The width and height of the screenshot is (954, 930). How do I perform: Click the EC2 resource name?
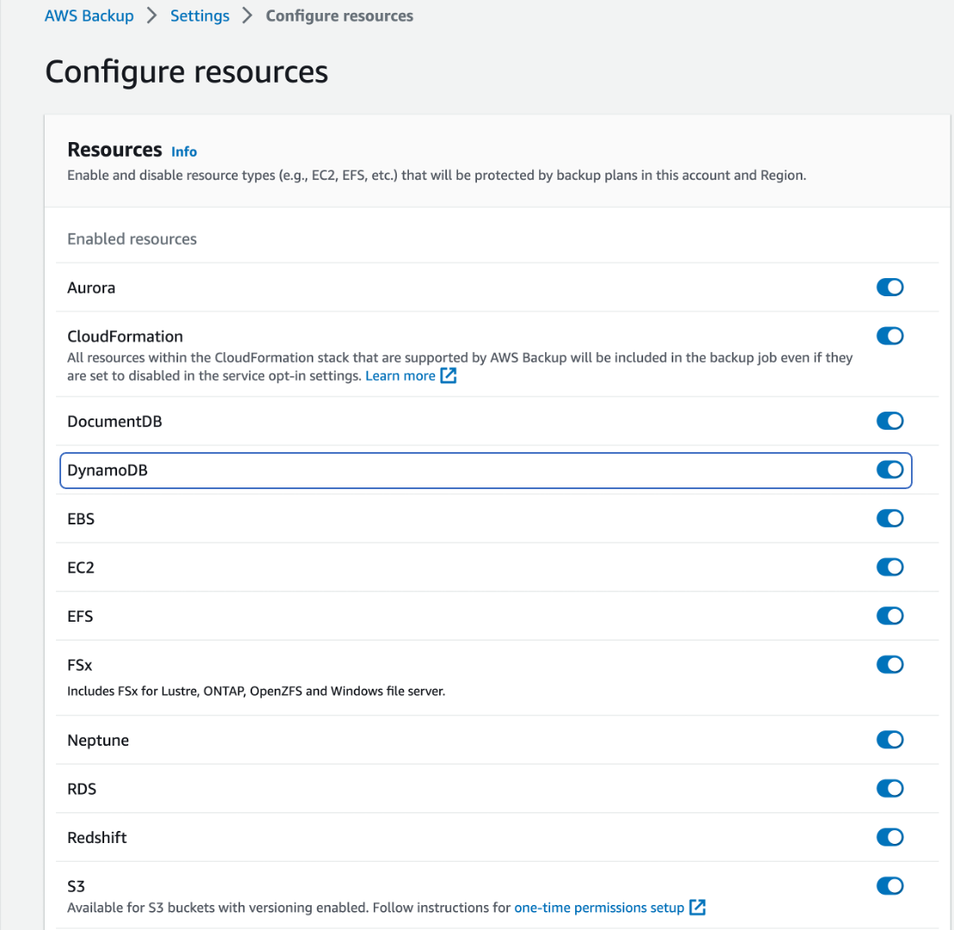[81, 567]
